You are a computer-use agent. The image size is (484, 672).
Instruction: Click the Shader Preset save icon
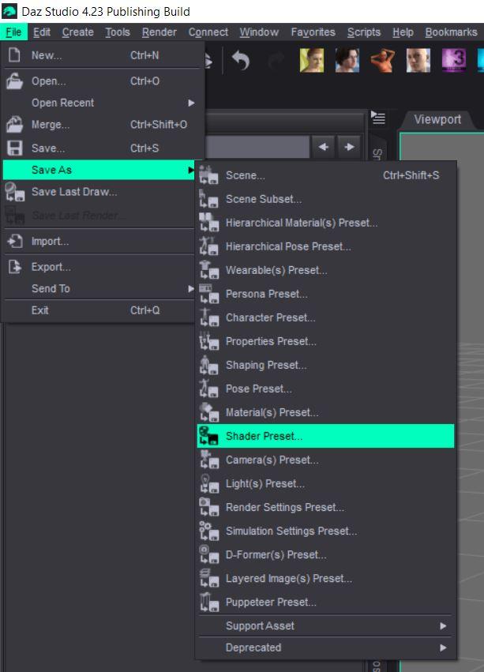(208, 436)
